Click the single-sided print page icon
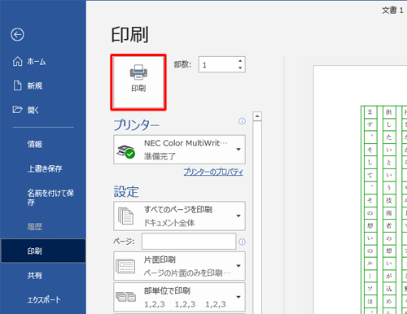Screen dimensions: 407x314 pos(125,266)
